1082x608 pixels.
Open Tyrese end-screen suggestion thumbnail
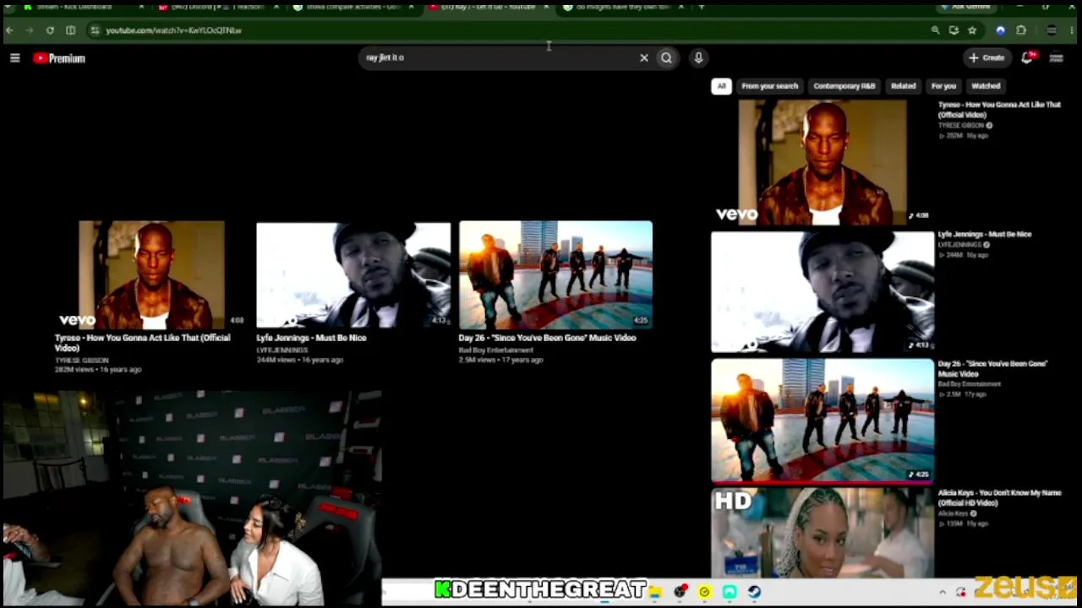coord(152,274)
